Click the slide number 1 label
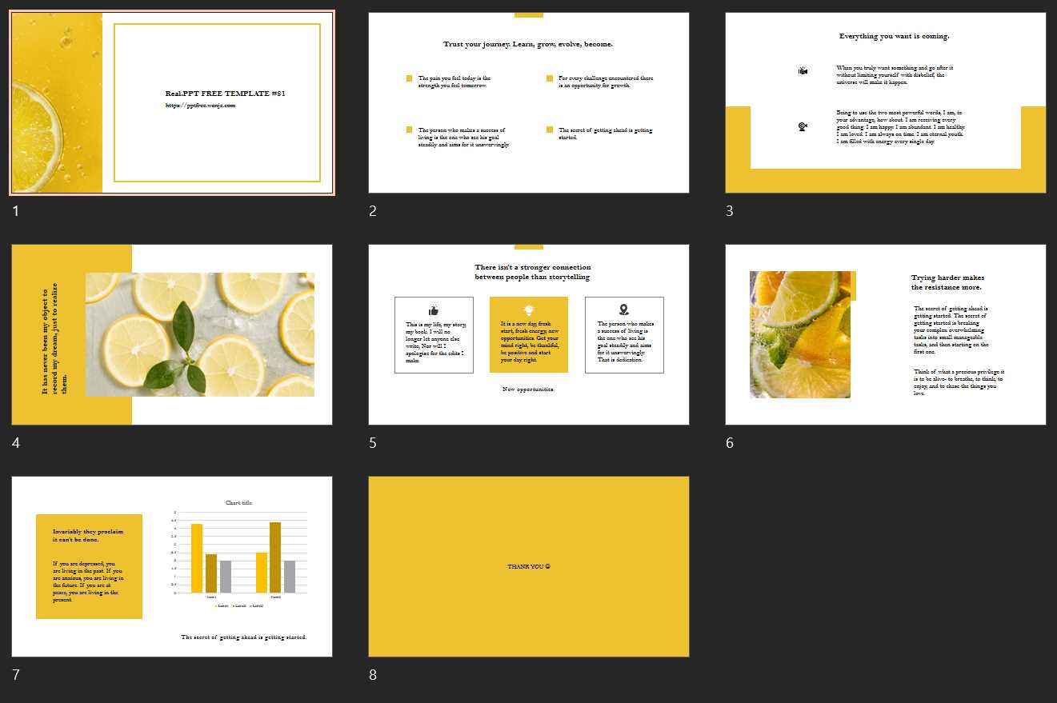 15,211
